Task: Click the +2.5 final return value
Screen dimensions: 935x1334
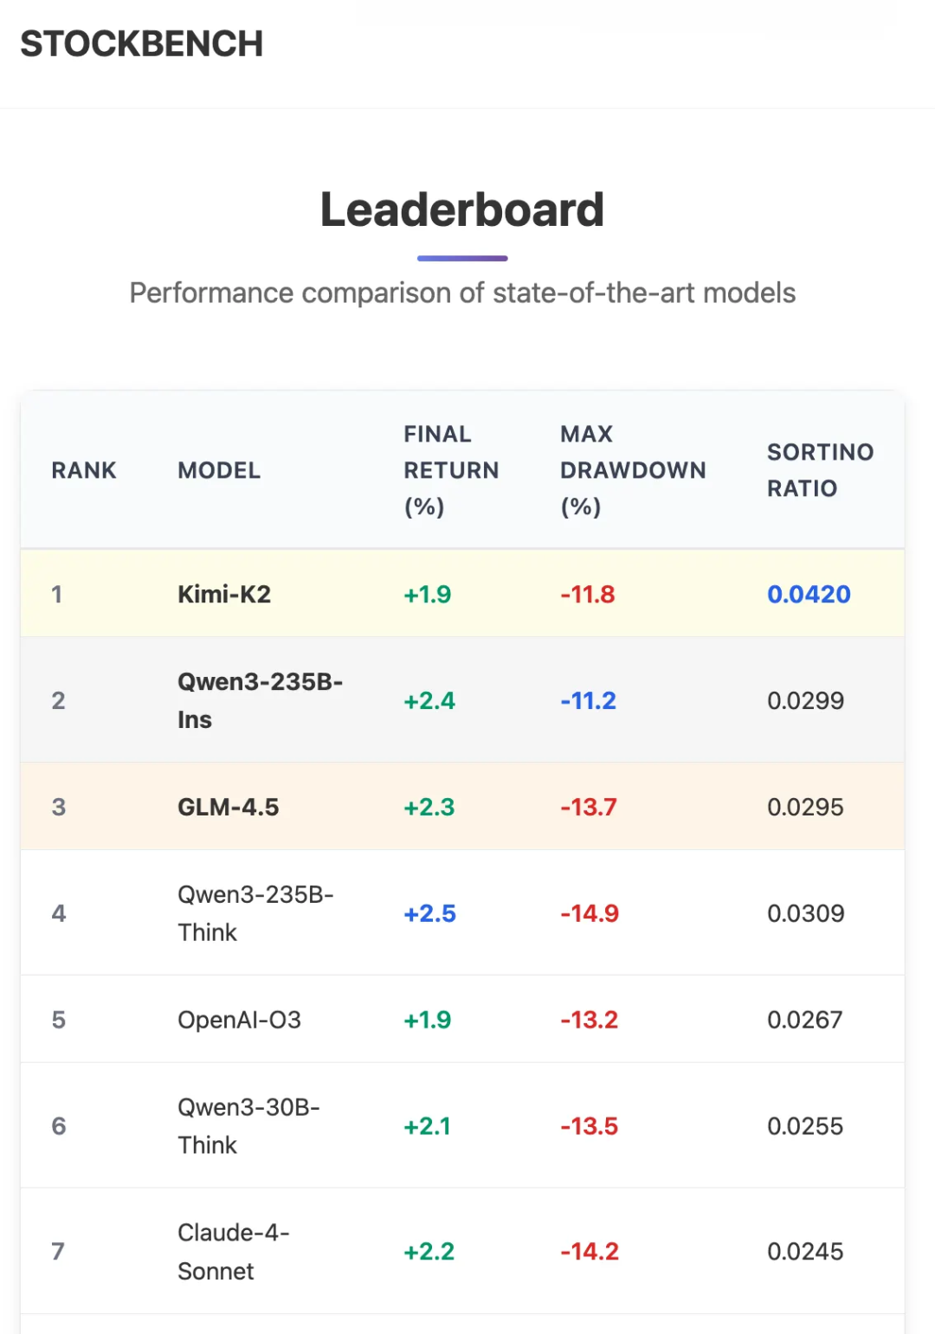Action: point(429,913)
